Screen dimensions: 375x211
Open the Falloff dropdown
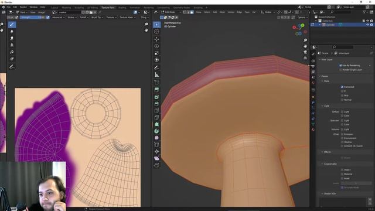(x=84, y=18)
